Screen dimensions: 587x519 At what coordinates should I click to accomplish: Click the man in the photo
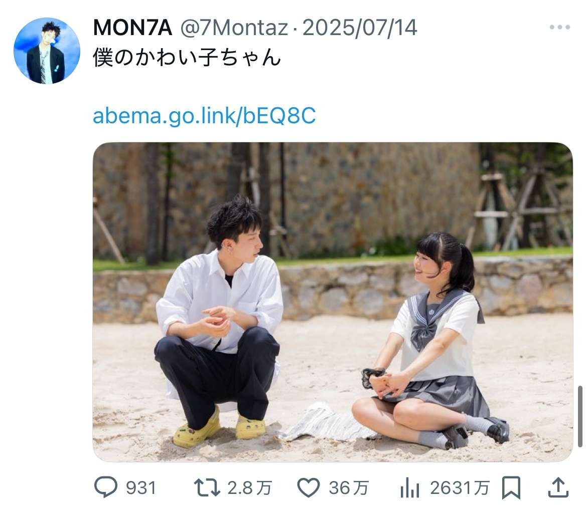pos(219,322)
